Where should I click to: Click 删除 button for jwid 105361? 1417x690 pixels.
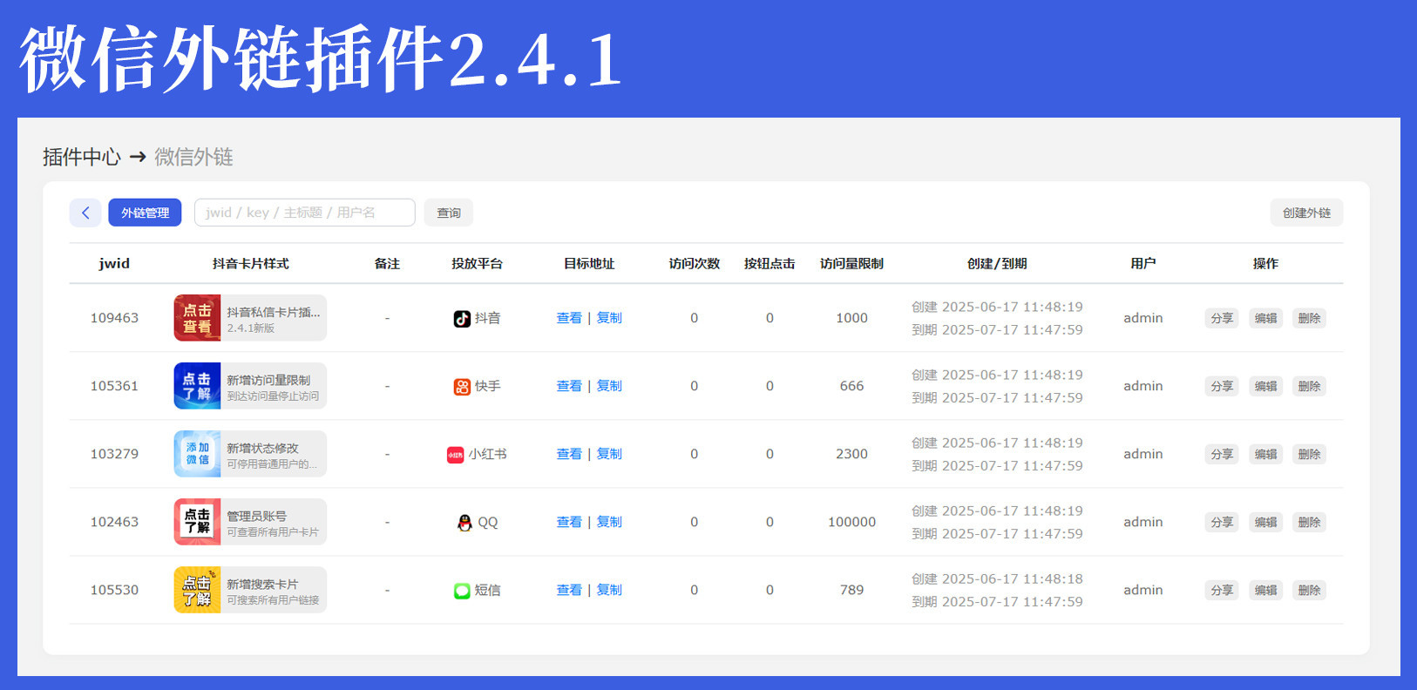click(1309, 386)
